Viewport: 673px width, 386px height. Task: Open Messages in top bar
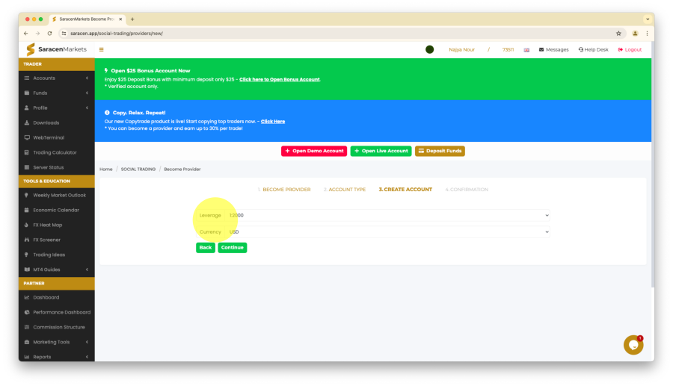point(553,50)
